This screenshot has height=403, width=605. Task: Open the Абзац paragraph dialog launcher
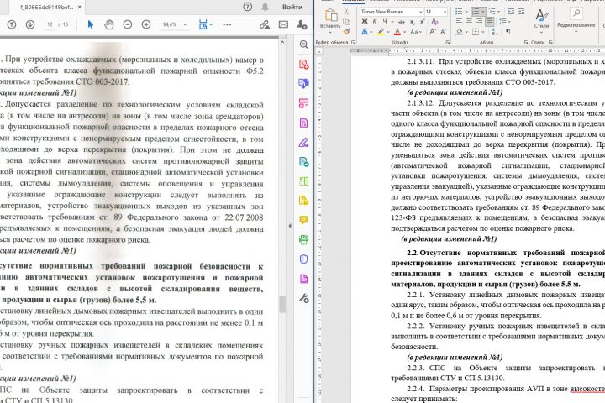coord(526,42)
